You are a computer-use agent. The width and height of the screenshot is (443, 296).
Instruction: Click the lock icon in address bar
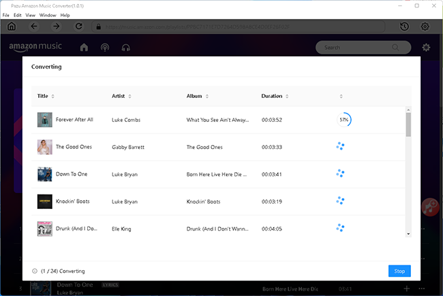(98, 27)
